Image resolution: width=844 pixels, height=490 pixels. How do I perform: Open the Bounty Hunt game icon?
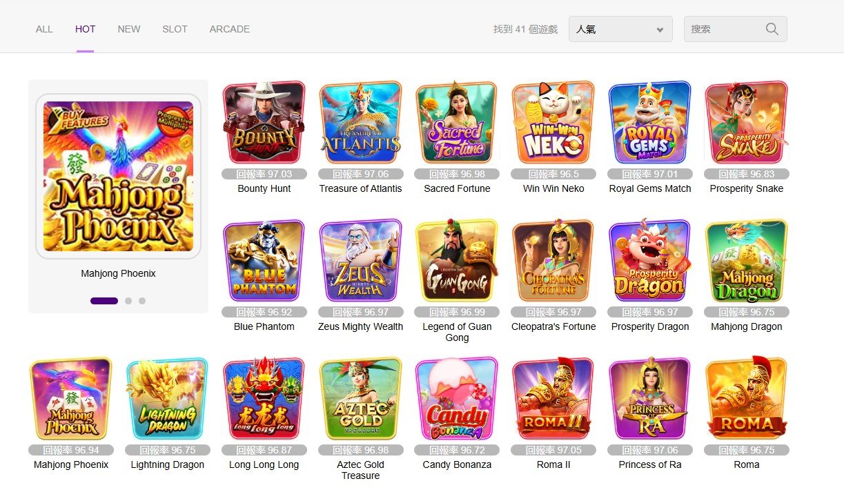click(x=264, y=123)
